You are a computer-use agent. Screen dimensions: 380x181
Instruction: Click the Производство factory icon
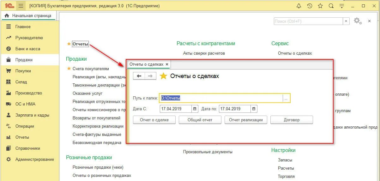pos(9,93)
